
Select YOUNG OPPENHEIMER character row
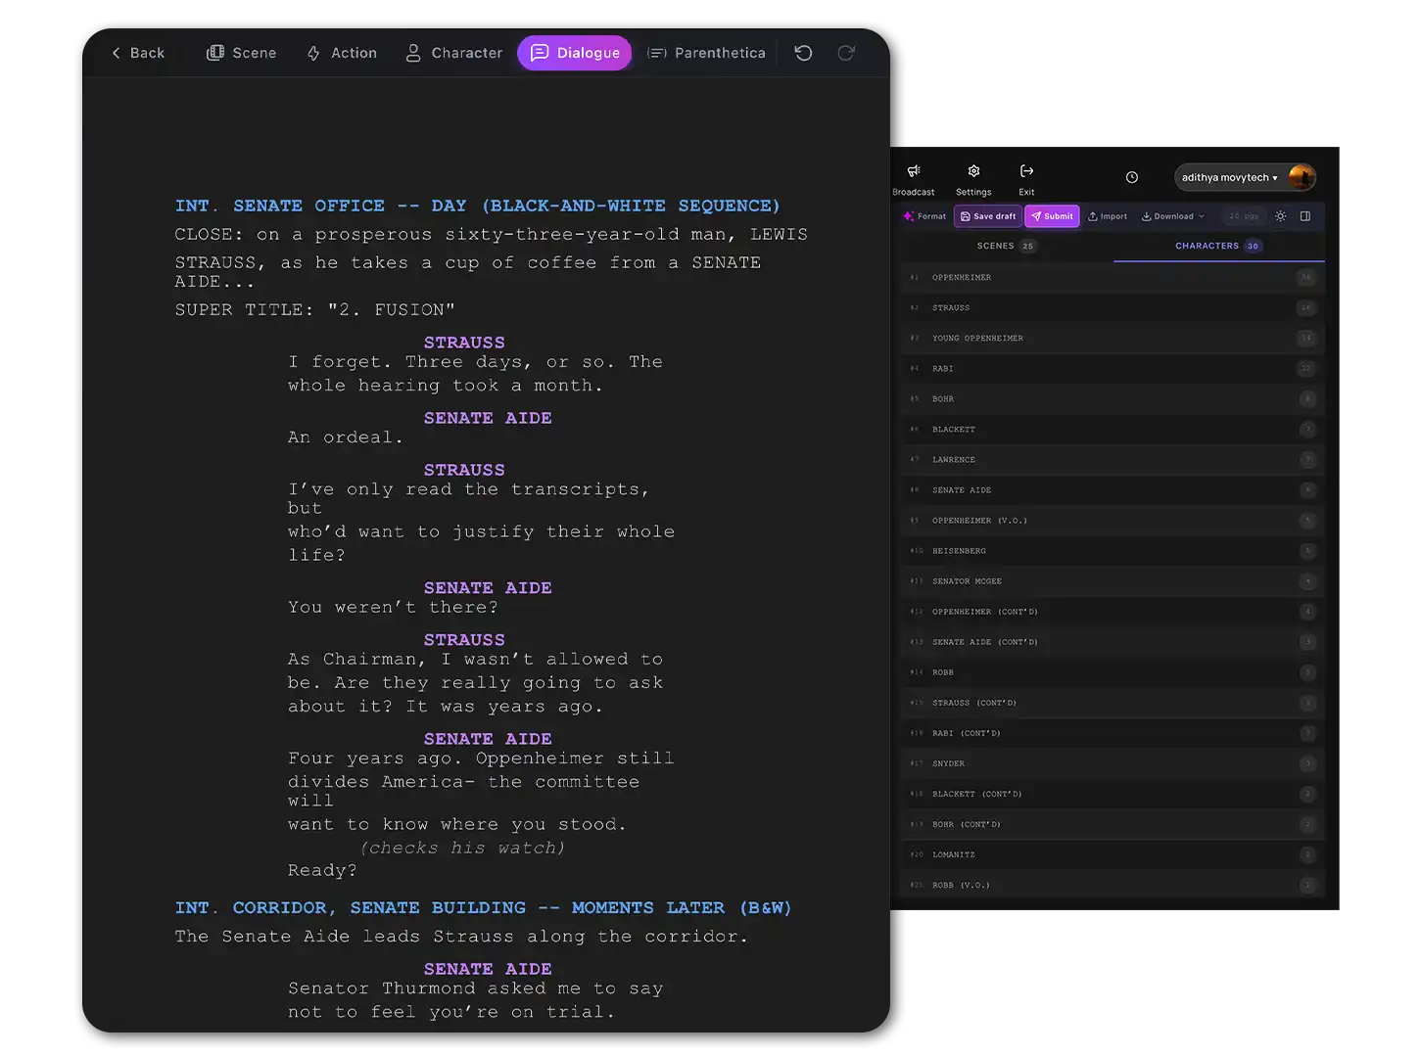[1112, 339]
